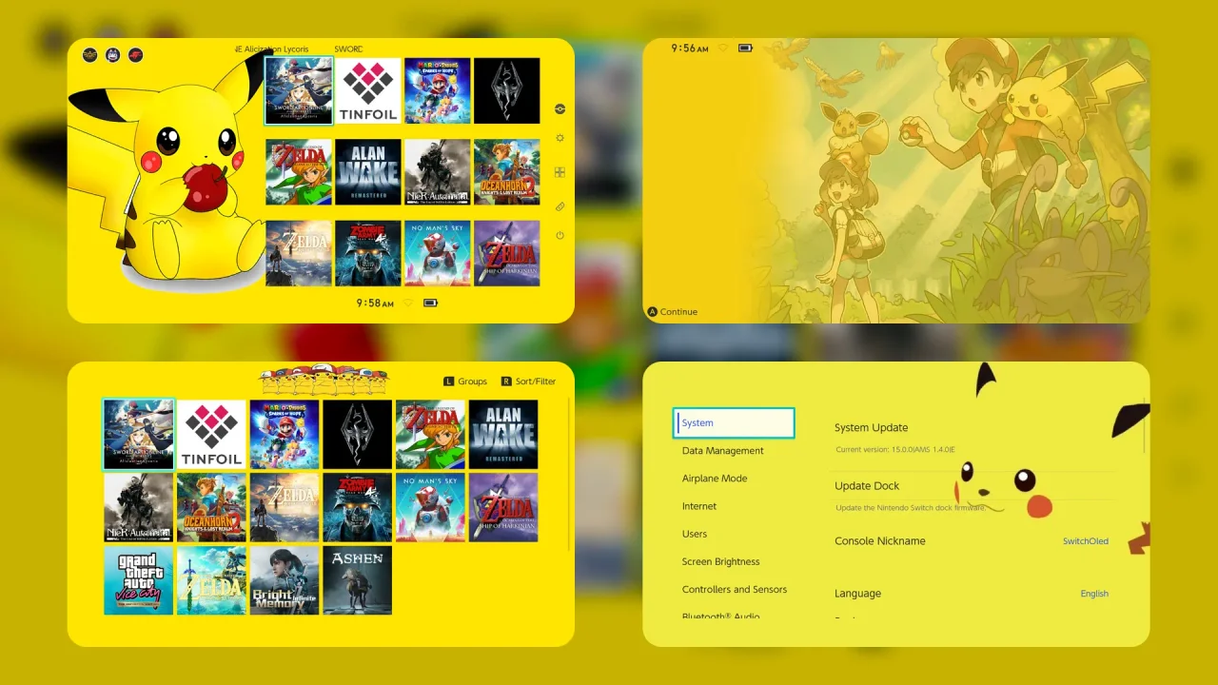Open System Settings via the gear icon

click(560, 138)
